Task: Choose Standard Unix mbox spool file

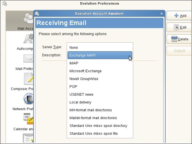Action: [100, 133]
